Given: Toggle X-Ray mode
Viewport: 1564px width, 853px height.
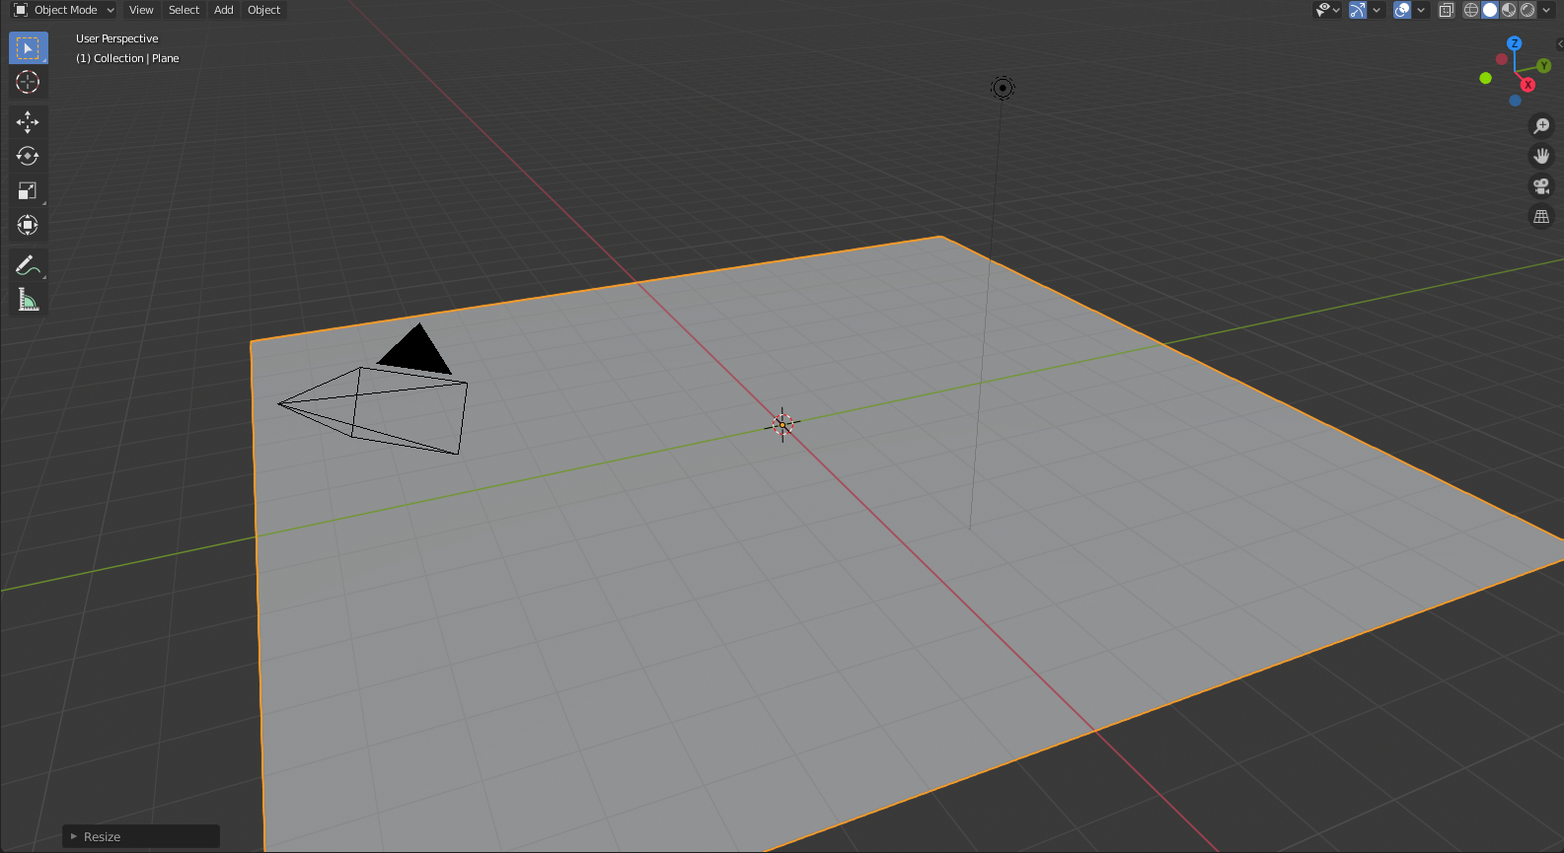Looking at the screenshot, I should point(1447,10).
